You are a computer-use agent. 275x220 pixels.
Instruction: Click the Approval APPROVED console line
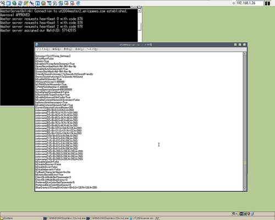[x=15, y=15]
